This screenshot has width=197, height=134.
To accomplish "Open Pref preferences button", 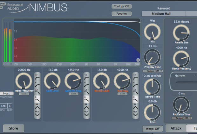I will point(3,4).
